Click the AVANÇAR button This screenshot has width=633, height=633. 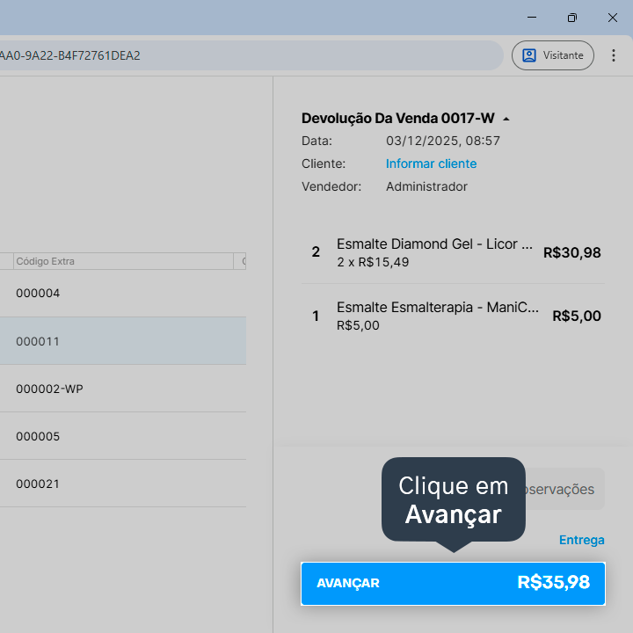(453, 584)
